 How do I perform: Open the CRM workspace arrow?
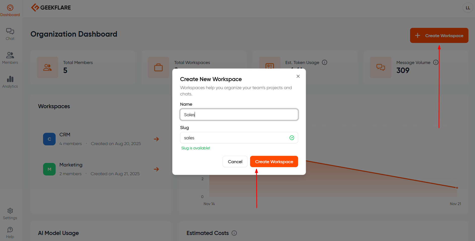156,139
